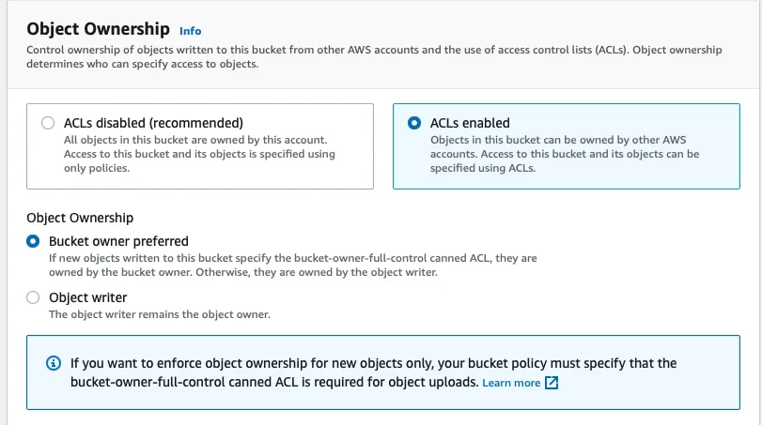Screen dimensions: 762x425
Task: Click the ACLs enabled card description
Action: click(564, 154)
